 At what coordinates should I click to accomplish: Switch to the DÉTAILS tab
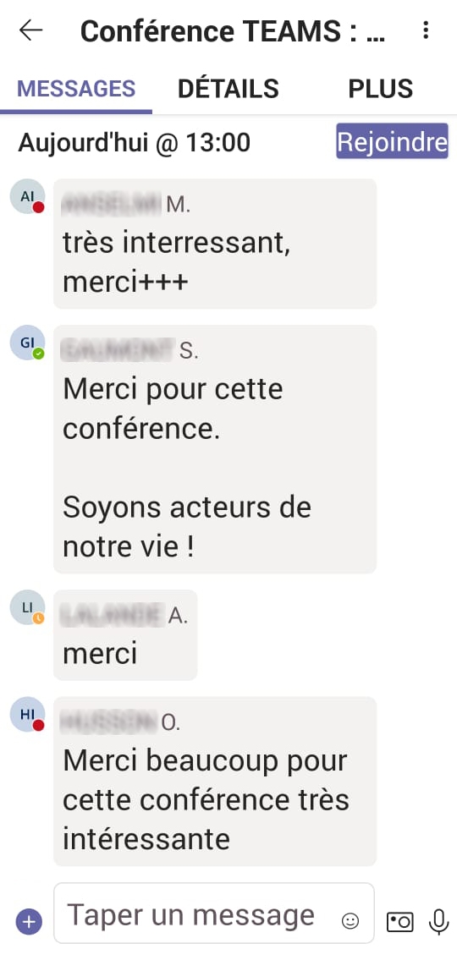coord(228,89)
